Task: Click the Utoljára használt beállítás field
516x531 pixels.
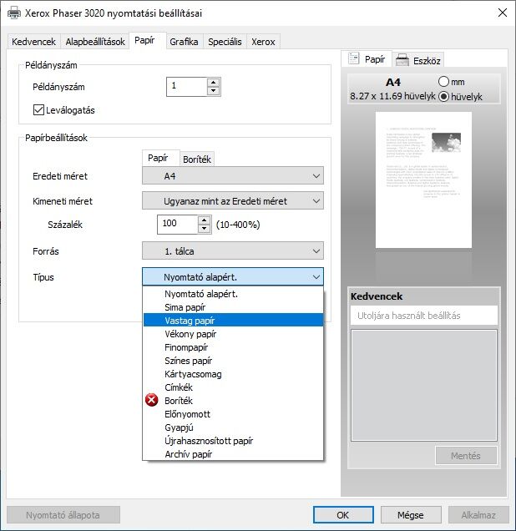Action: (x=424, y=316)
